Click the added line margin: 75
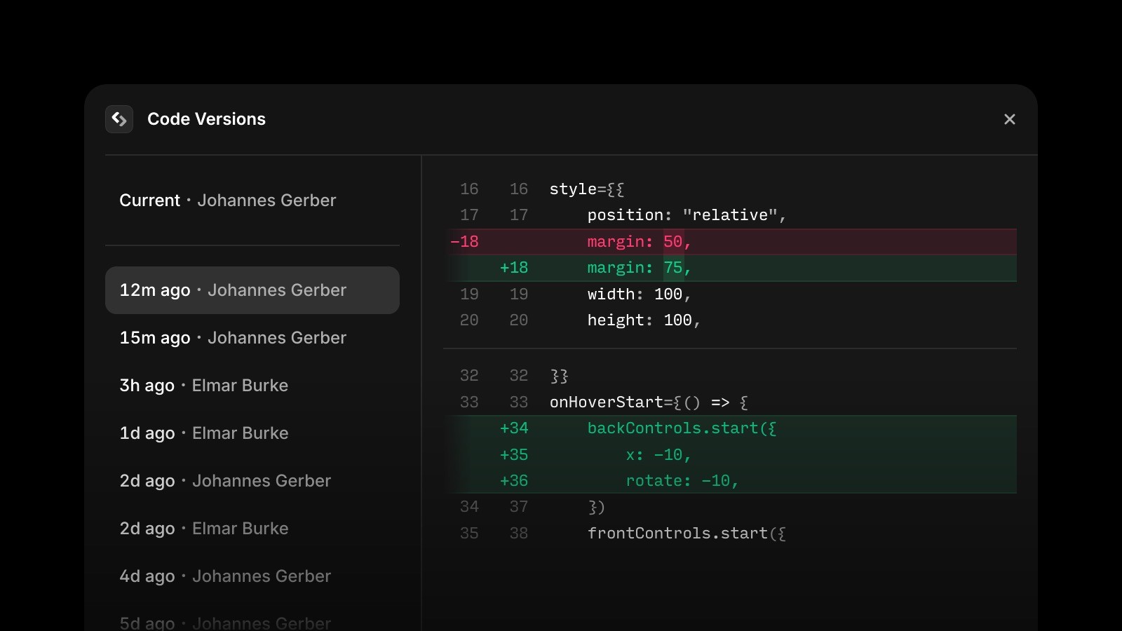Viewport: 1122px width, 631px height. tap(638, 268)
